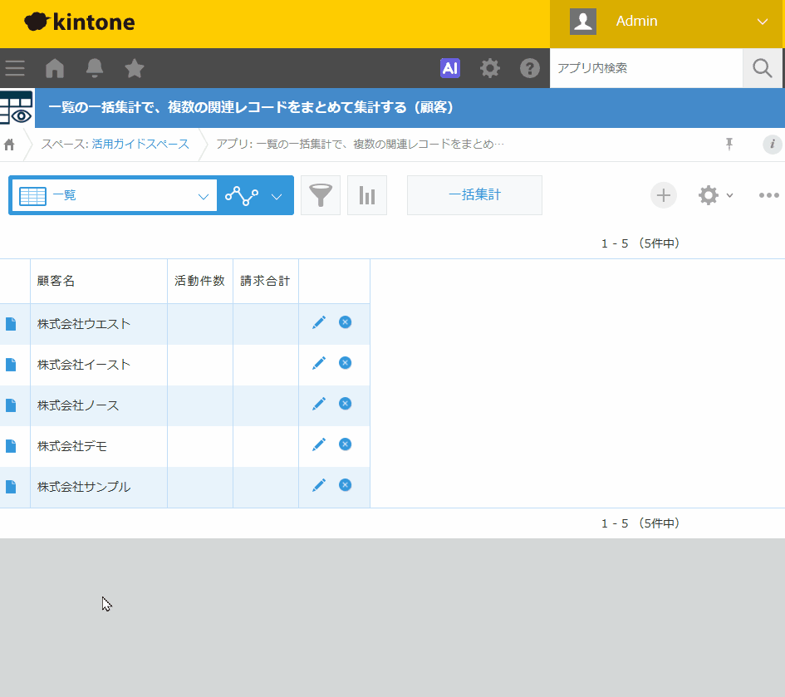Screen dimensions: 785x697
Task: Click the breadcrumb home icon
Action: (x=9, y=145)
